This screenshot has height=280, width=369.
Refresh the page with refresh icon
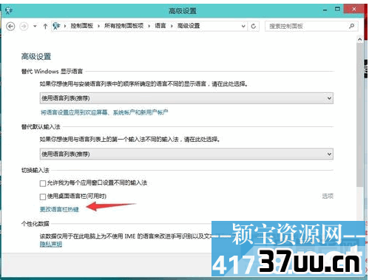[x=254, y=26]
